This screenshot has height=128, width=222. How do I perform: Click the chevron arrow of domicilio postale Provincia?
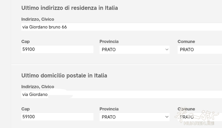tap(167, 117)
